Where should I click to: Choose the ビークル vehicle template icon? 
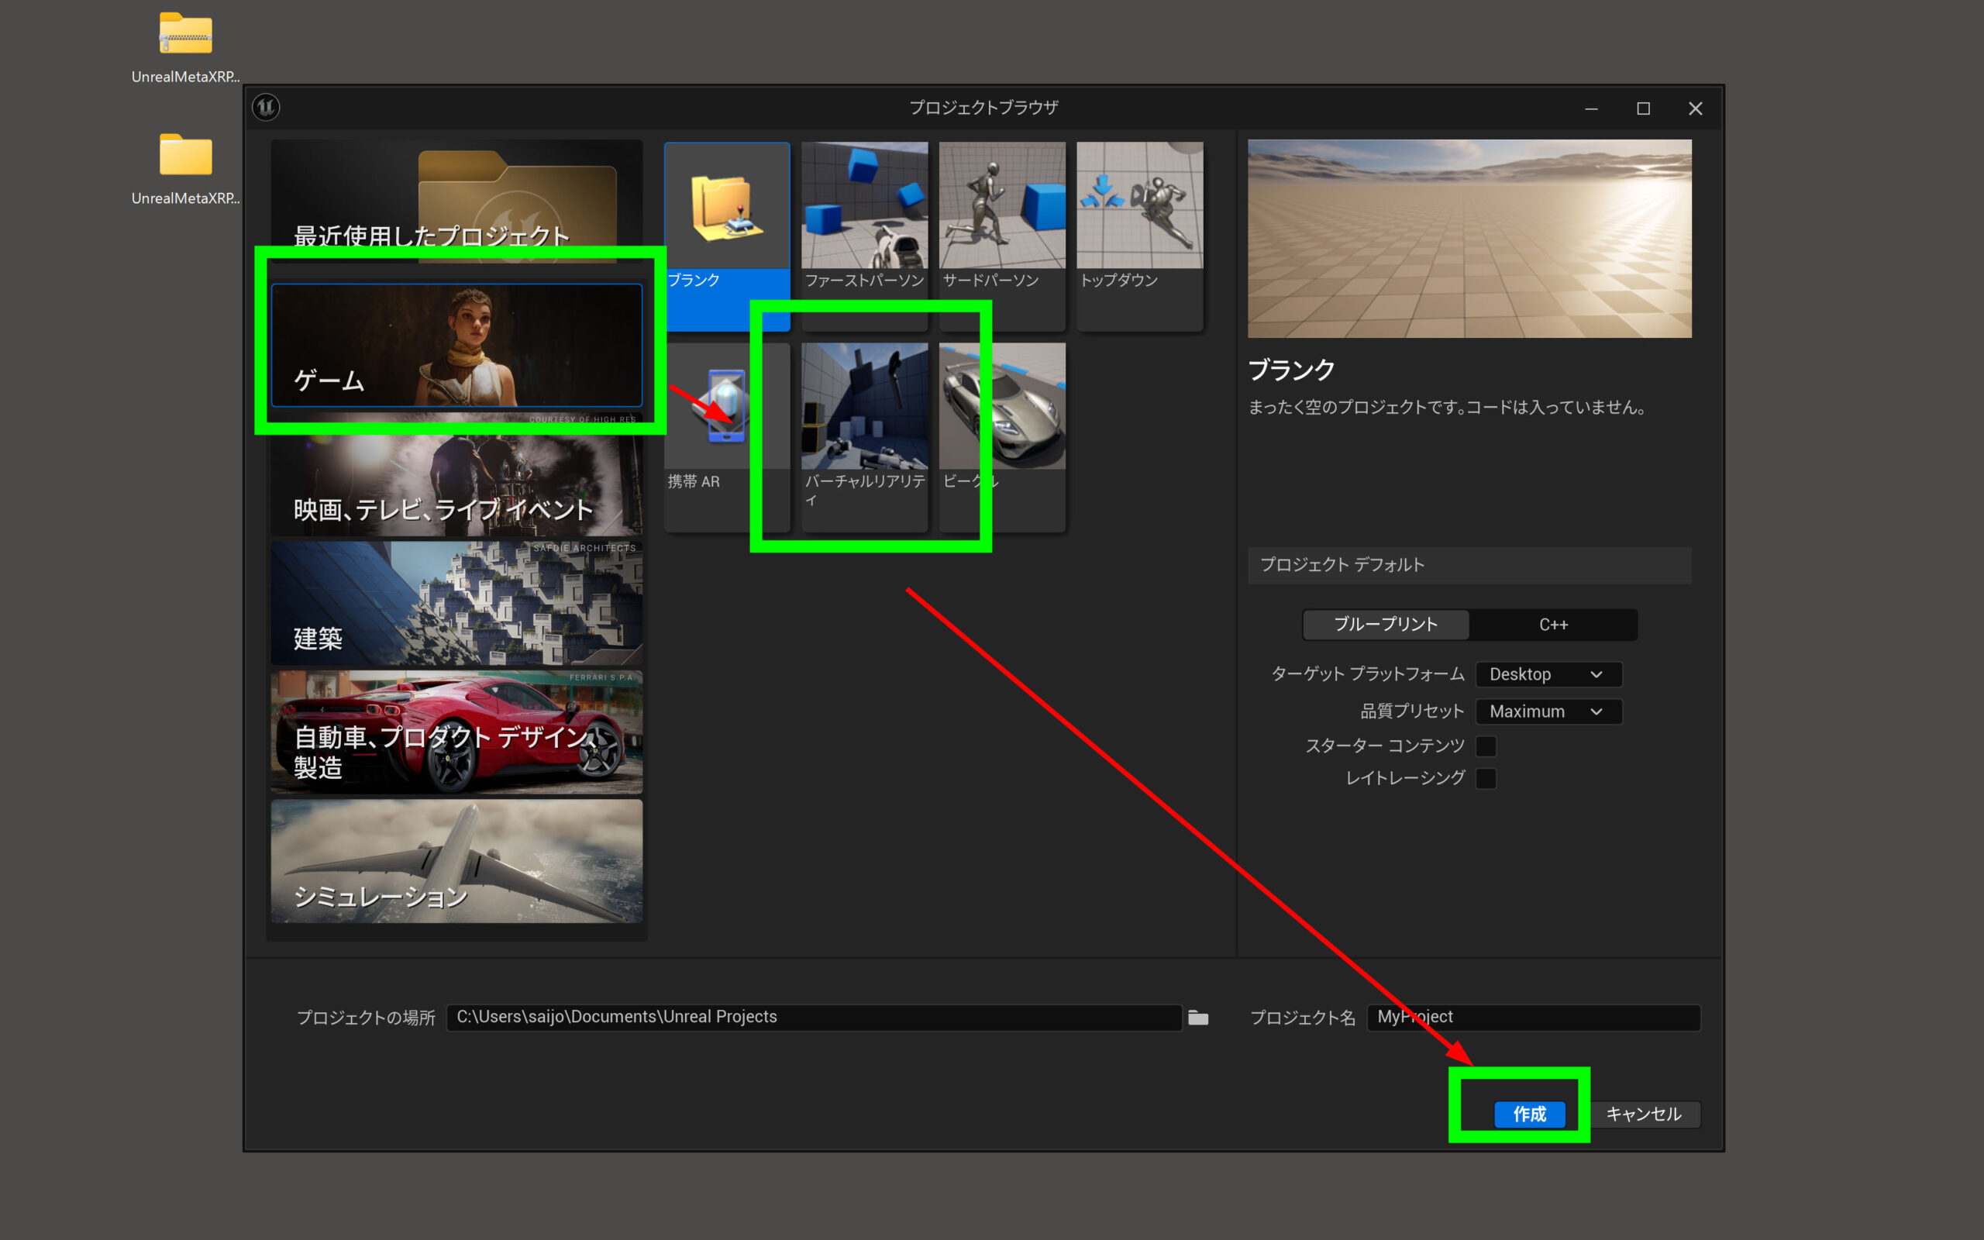click(1002, 408)
